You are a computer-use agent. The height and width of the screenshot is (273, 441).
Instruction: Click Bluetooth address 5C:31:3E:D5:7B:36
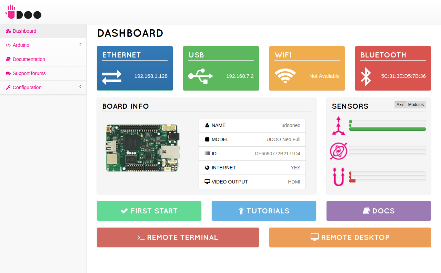(403, 76)
